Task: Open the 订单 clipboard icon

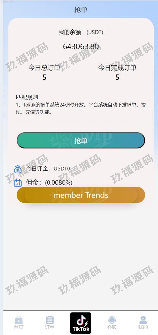Action: 50,320
